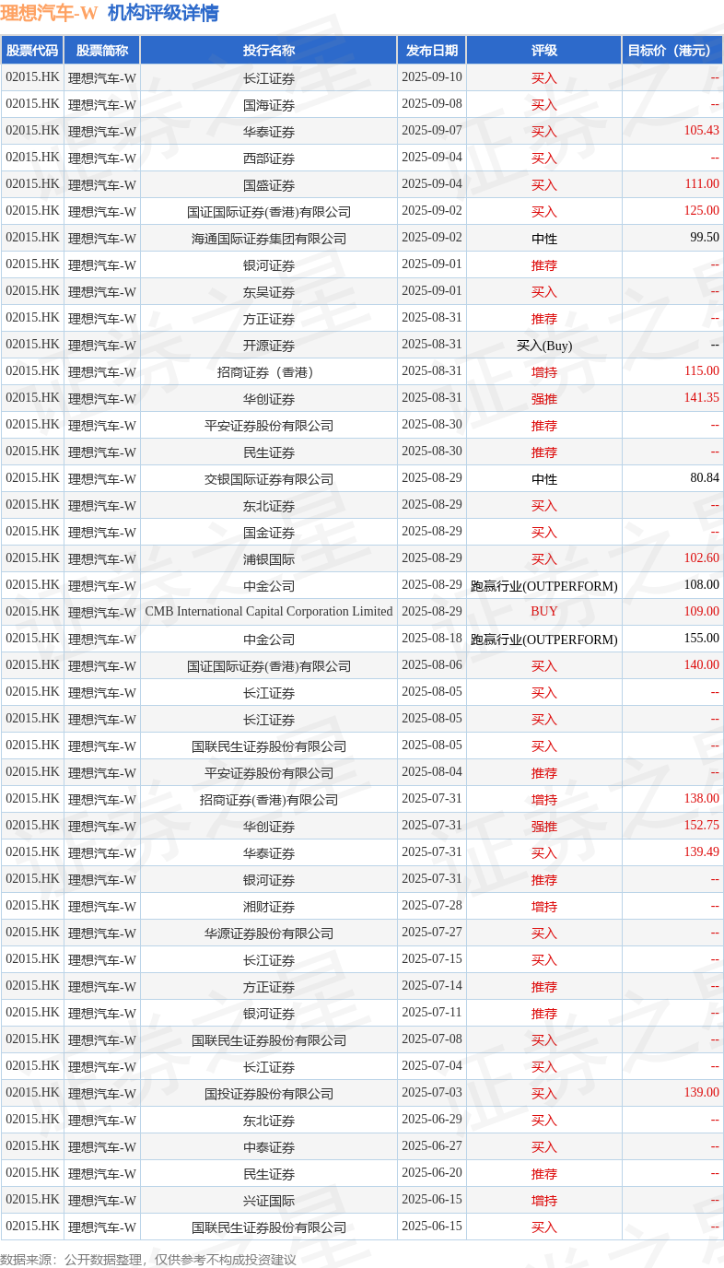Select the 交银国际证券有限公司 cell
This screenshot has height=1268, width=724.
point(269,479)
